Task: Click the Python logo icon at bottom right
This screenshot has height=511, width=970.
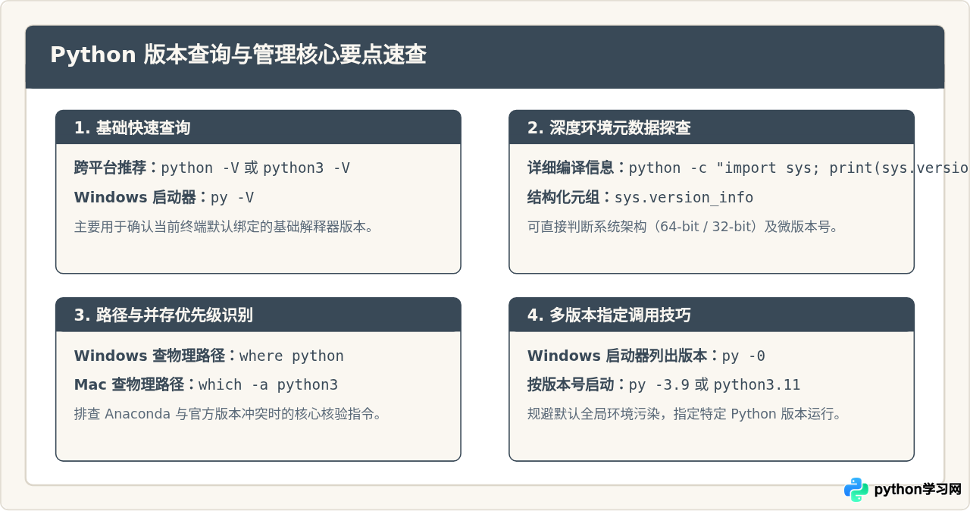Action: tap(856, 490)
